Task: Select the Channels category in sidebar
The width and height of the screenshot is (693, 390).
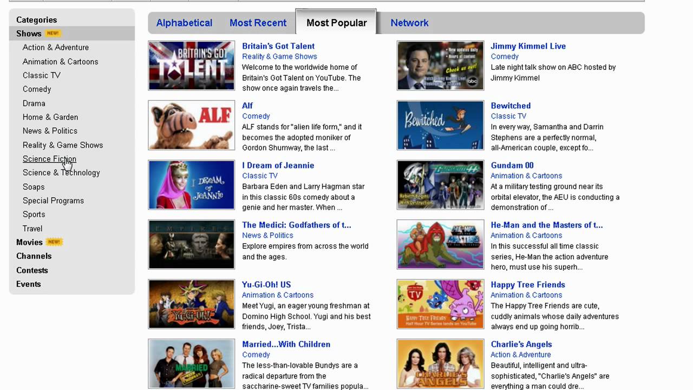Action: coord(34,256)
